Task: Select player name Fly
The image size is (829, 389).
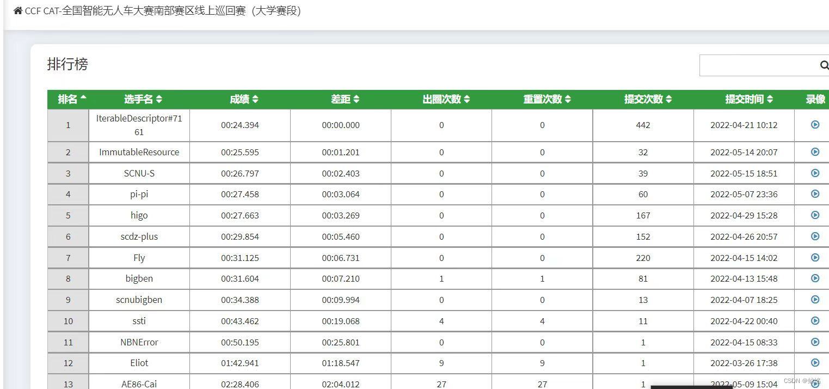Action: pyautogui.click(x=139, y=258)
